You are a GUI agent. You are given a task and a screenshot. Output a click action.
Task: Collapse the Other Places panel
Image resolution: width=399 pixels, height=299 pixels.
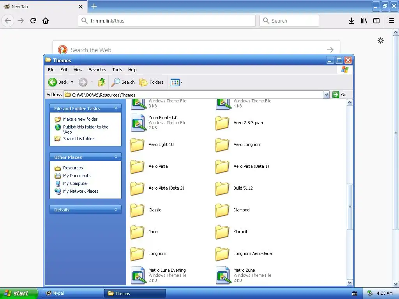coord(116,157)
